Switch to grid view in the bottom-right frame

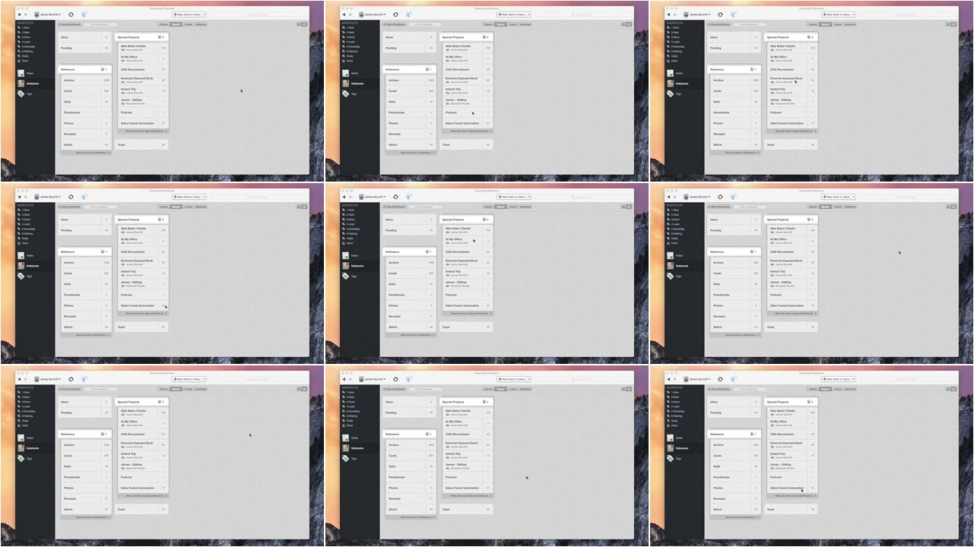[x=953, y=389]
